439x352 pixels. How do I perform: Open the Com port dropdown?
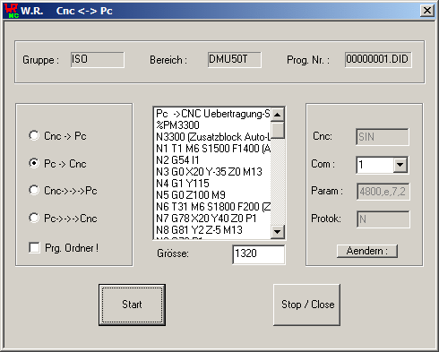coord(400,165)
